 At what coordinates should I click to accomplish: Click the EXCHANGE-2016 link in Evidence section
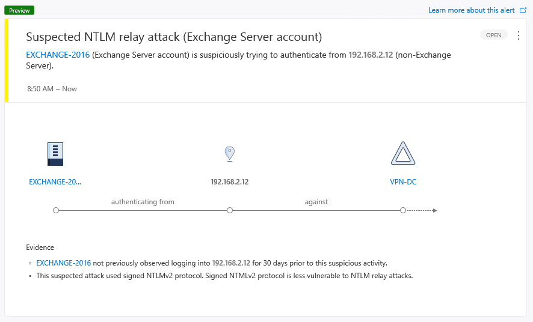coord(64,263)
